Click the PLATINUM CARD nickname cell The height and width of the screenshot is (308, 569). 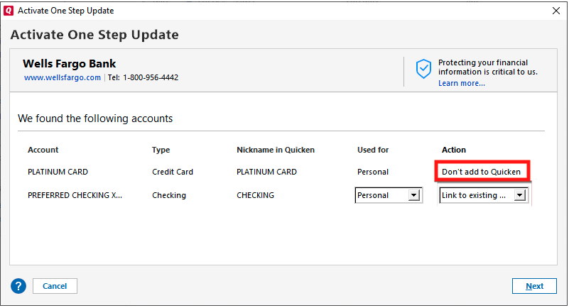(266, 172)
